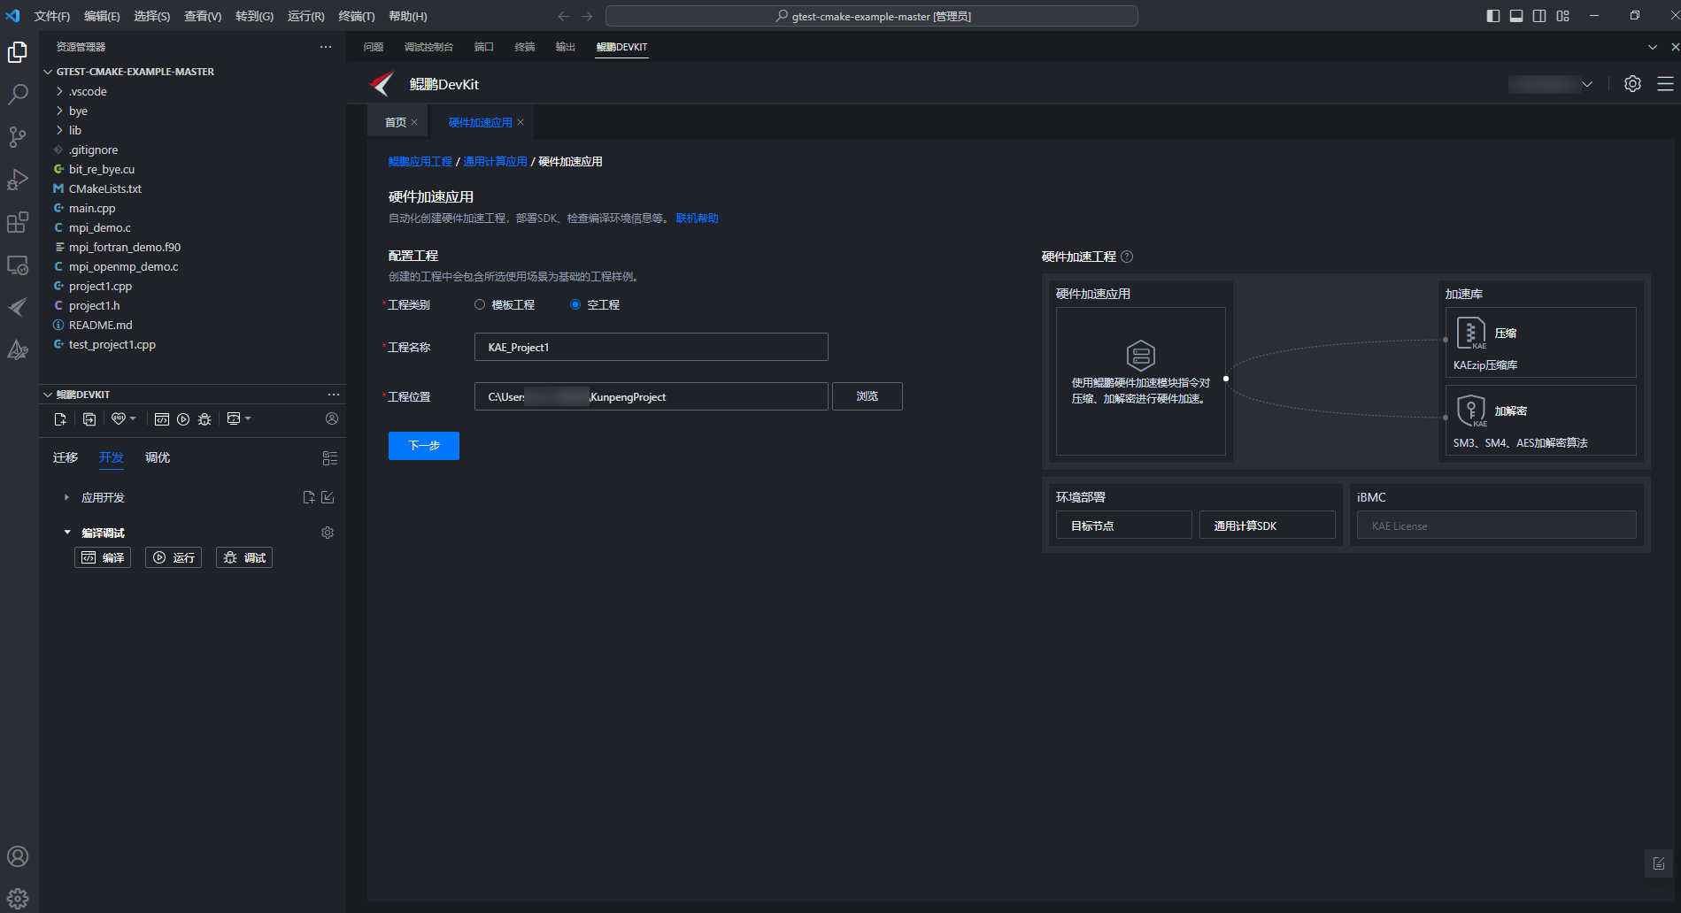Select the 模板工程 radio button
Viewport: 1681px width, 913px height.
(480, 304)
